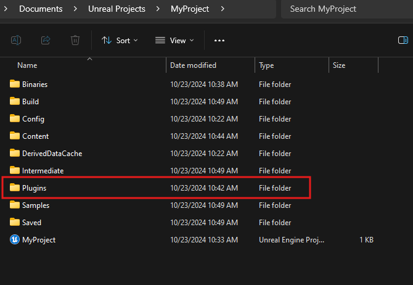
Task: Toggle the details pane icon
Action: 403,40
